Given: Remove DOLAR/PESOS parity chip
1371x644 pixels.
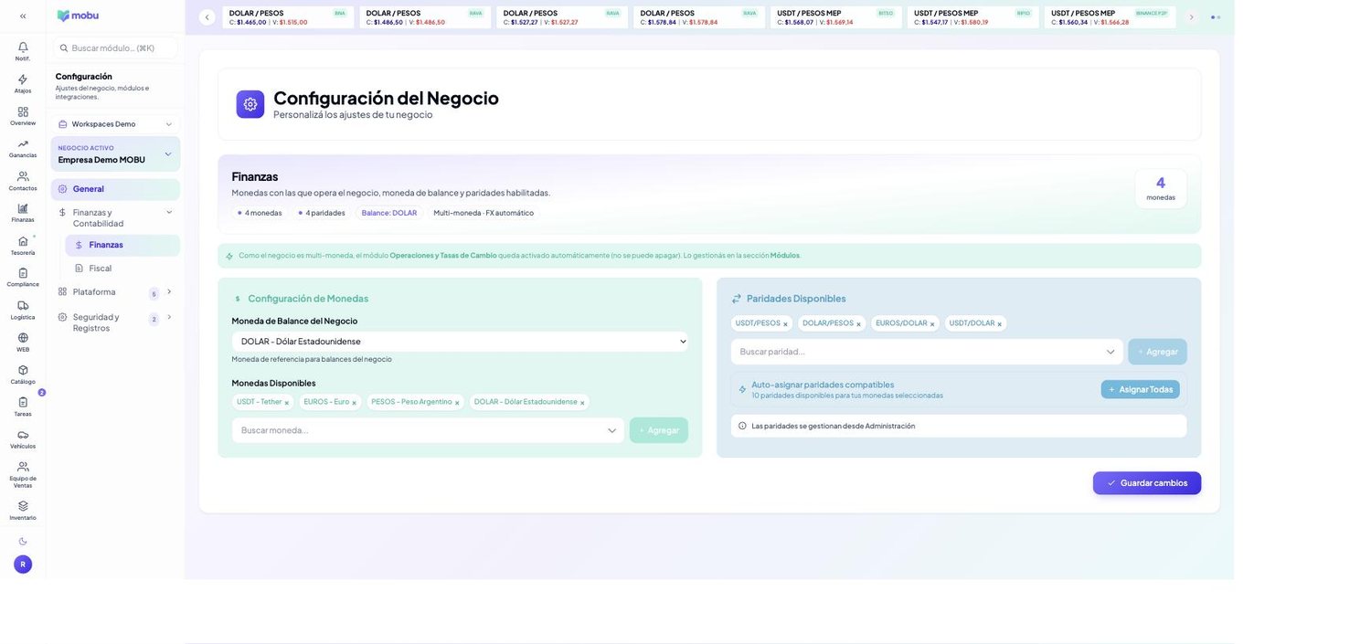Looking at the screenshot, I should [858, 324].
